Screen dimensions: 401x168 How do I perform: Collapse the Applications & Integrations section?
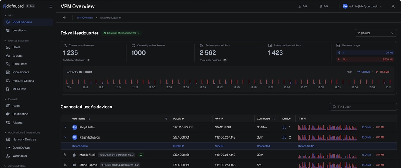[5, 132]
